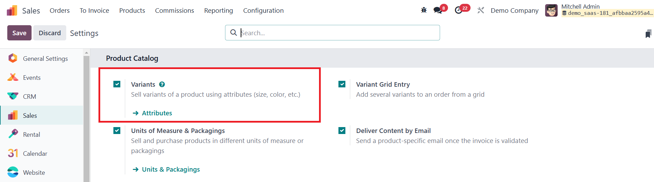Image resolution: width=654 pixels, height=182 pixels.
Task: Open the Products menu
Action: click(132, 11)
